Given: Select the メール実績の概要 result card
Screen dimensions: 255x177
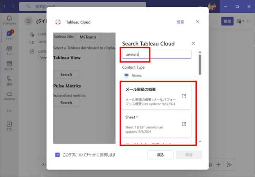Looking at the screenshot, I should [157, 96].
